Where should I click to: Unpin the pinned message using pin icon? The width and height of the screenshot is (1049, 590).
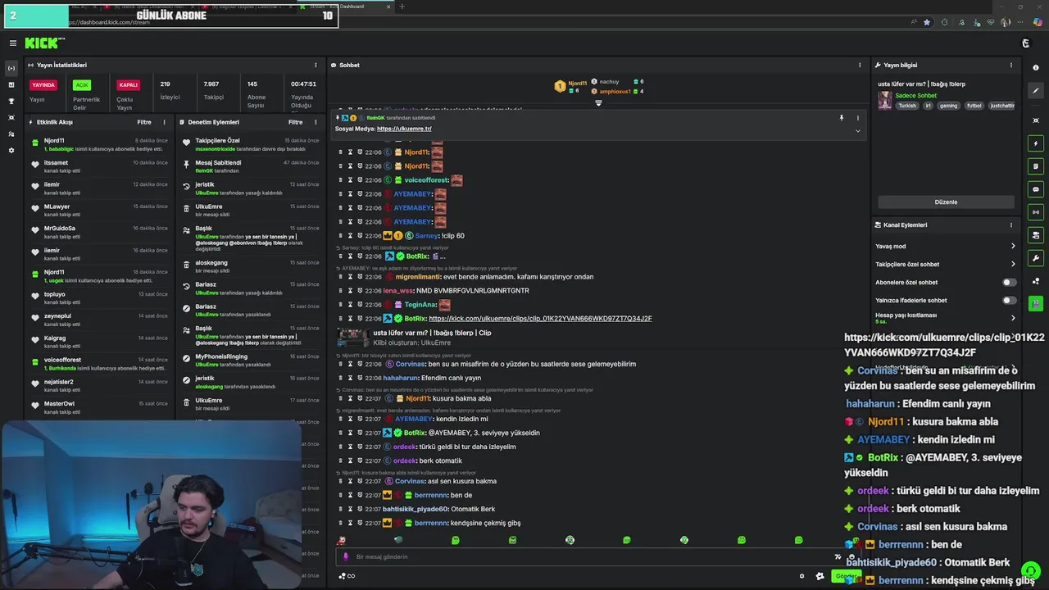(841, 118)
